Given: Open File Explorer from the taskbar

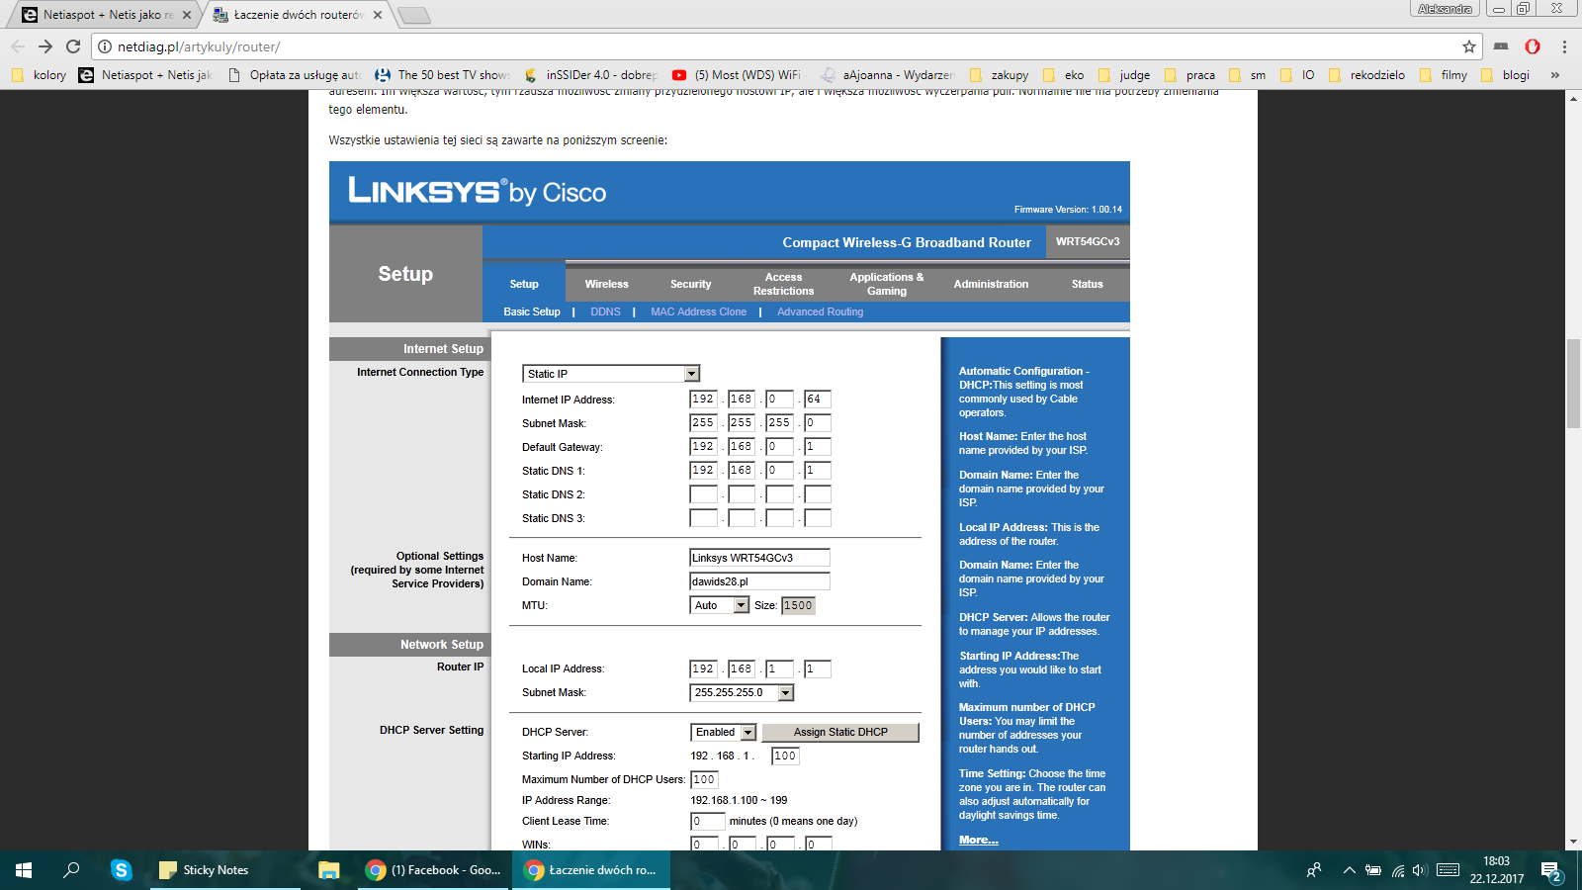Looking at the screenshot, I should point(329,870).
